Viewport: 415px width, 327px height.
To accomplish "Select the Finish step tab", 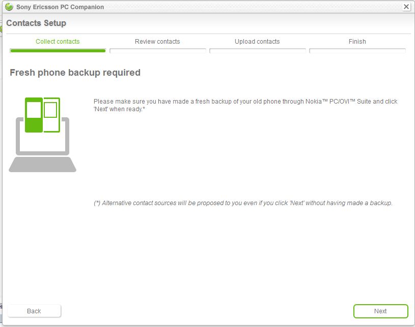I will pyautogui.click(x=357, y=42).
